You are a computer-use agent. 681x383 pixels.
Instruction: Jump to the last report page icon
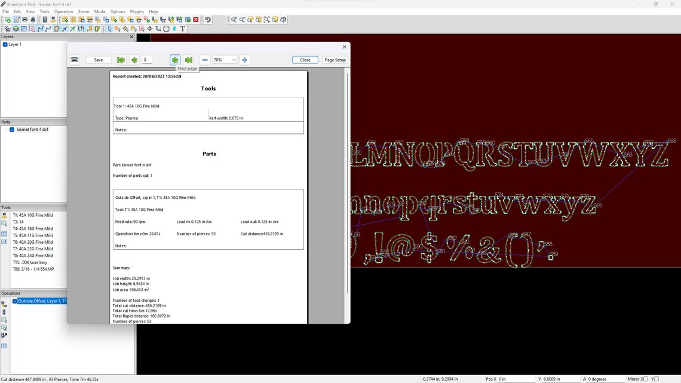click(189, 59)
